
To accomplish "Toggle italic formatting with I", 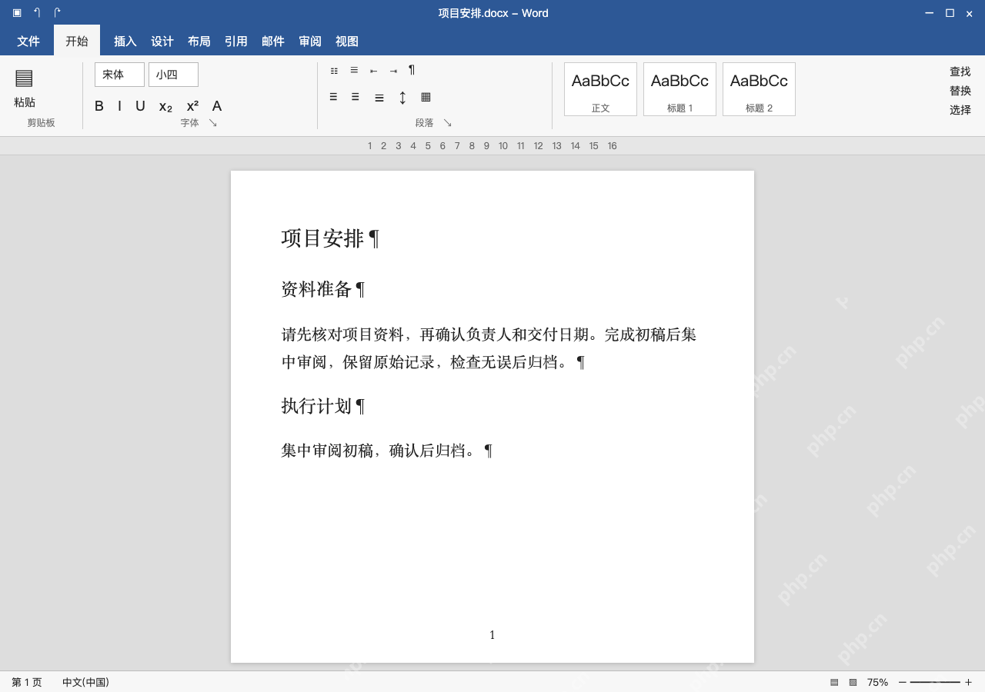I will pos(119,106).
